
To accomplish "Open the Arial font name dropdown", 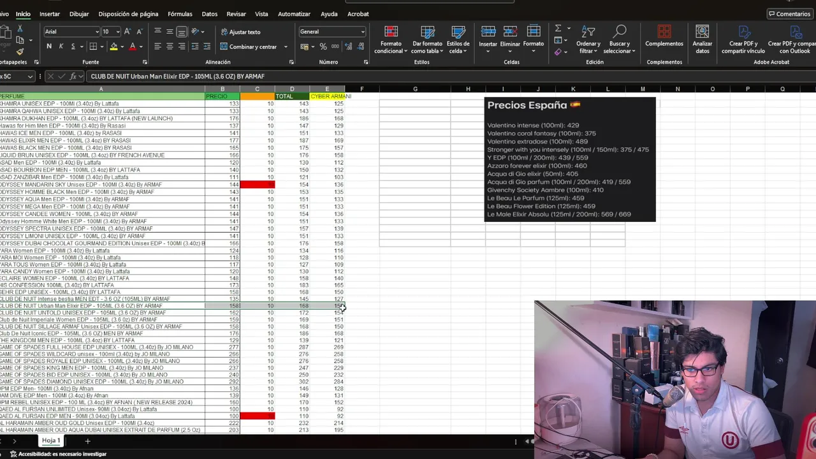I will coord(97,32).
